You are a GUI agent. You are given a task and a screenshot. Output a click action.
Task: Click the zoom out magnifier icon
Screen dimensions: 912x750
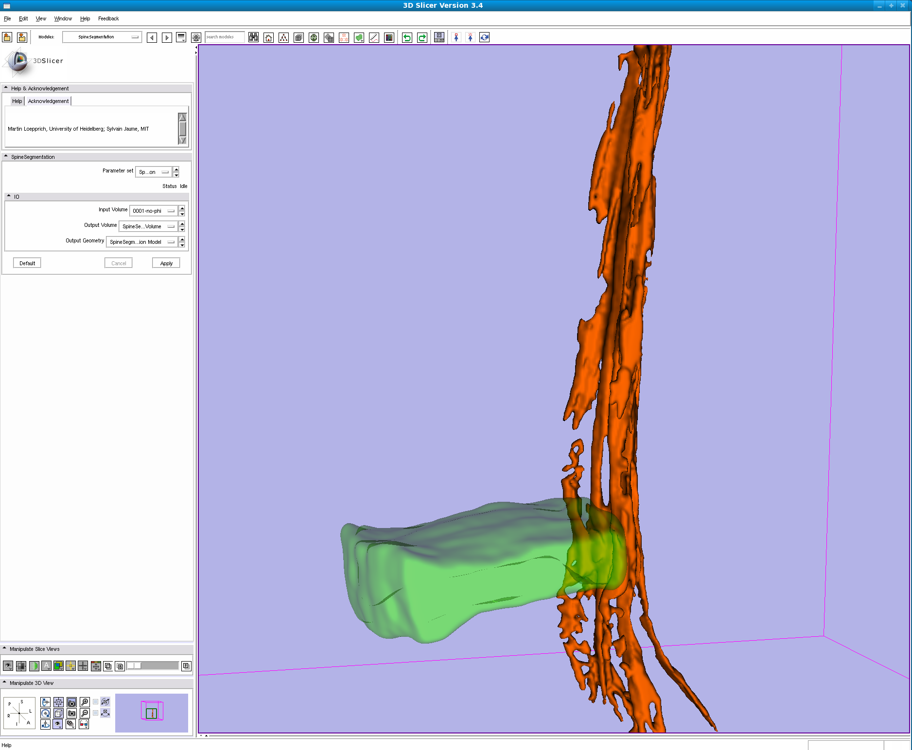point(85,713)
